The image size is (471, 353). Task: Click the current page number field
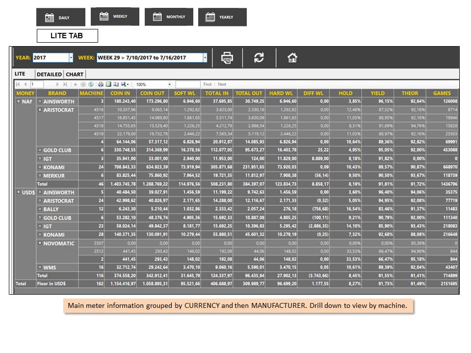click(x=37, y=84)
